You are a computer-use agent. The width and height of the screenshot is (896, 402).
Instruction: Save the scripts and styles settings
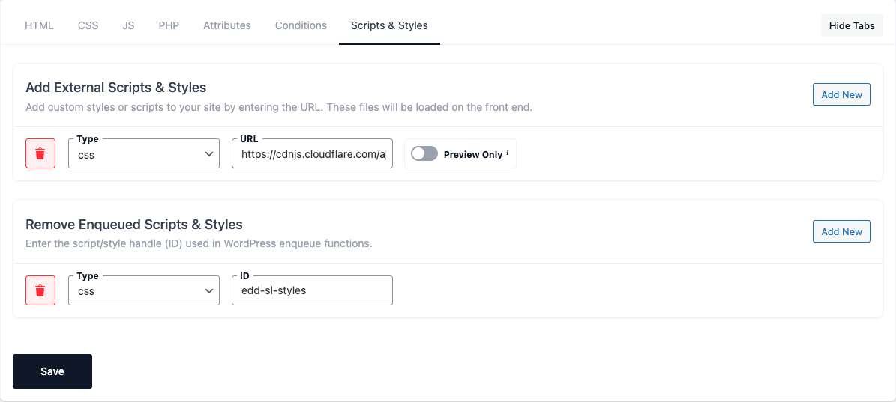coord(52,371)
